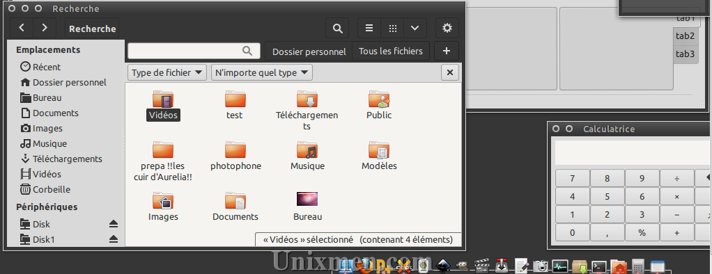Switch to list view

pos(369,28)
